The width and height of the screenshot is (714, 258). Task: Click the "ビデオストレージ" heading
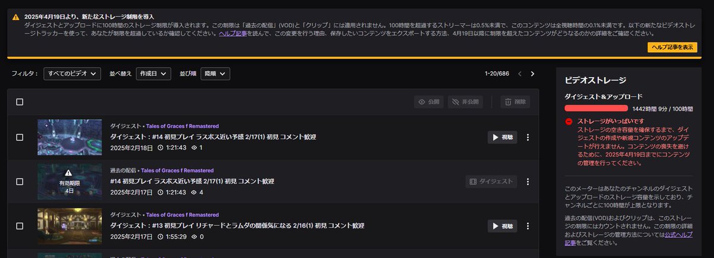[x=595, y=79]
